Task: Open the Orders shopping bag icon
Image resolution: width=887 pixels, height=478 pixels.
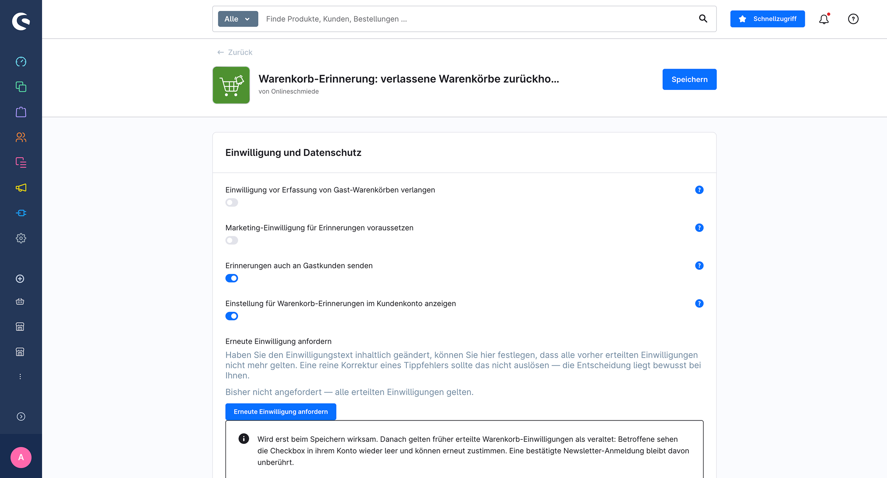Action: 21,112
